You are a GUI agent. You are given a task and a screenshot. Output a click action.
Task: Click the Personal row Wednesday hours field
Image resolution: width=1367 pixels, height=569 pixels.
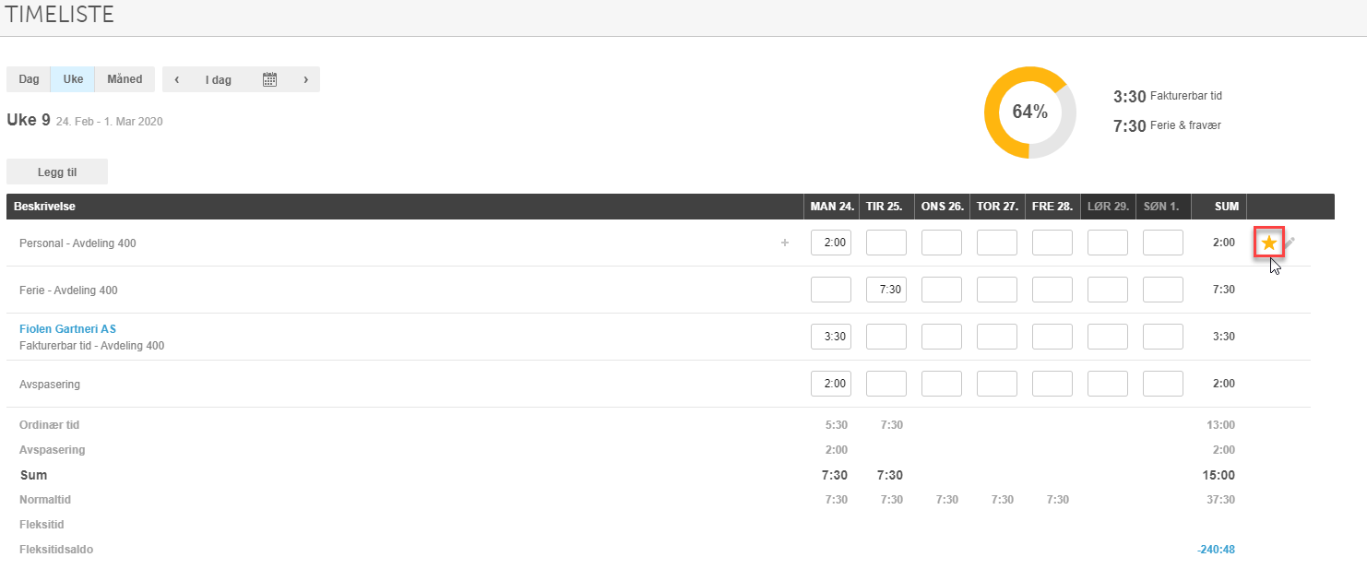[942, 243]
